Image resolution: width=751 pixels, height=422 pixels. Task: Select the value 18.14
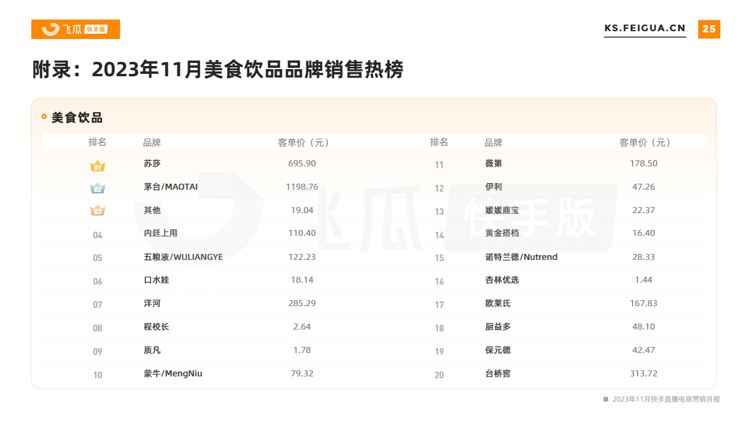[x=302, y=280]
